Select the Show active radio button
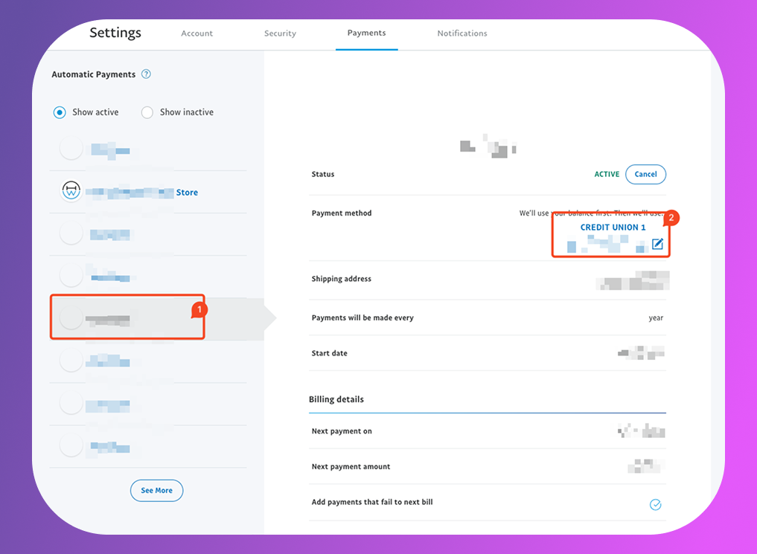Screen dimensions: 757x554 60,112
